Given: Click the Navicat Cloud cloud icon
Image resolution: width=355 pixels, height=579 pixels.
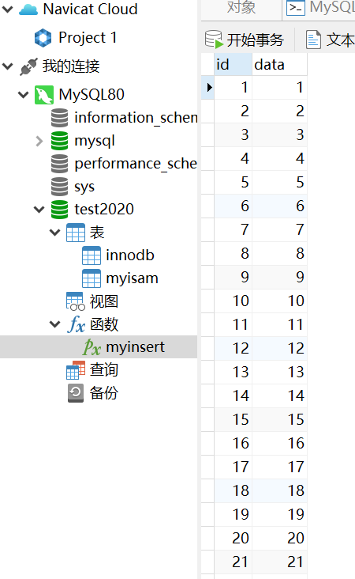Looking at the screenshot, I should pyautogui.click(x=28, y=9).
